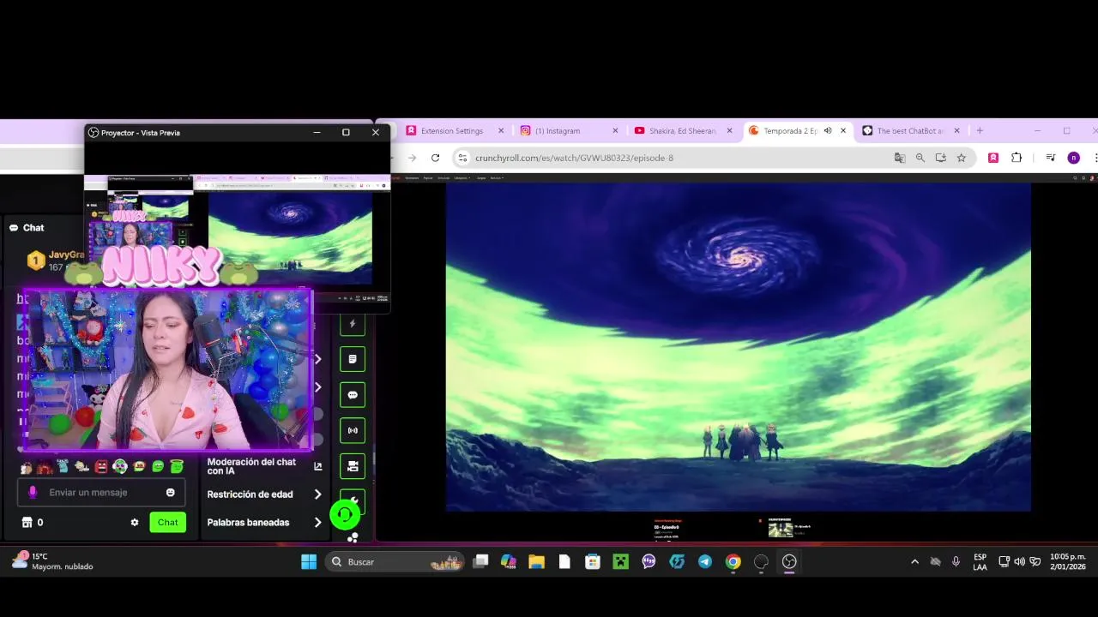The width and height of the screenshot is (1098, 617).
Task: Click the next episode thumbnail below the video
Action: 781,530
